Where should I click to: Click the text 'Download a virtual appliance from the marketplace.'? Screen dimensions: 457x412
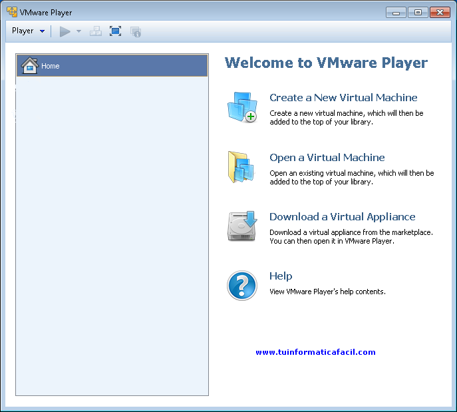click(x=351, y=232)
